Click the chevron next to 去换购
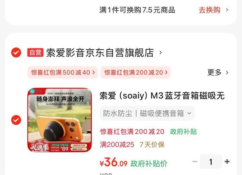This screenshot has width=242, height=175. point(227,10)
